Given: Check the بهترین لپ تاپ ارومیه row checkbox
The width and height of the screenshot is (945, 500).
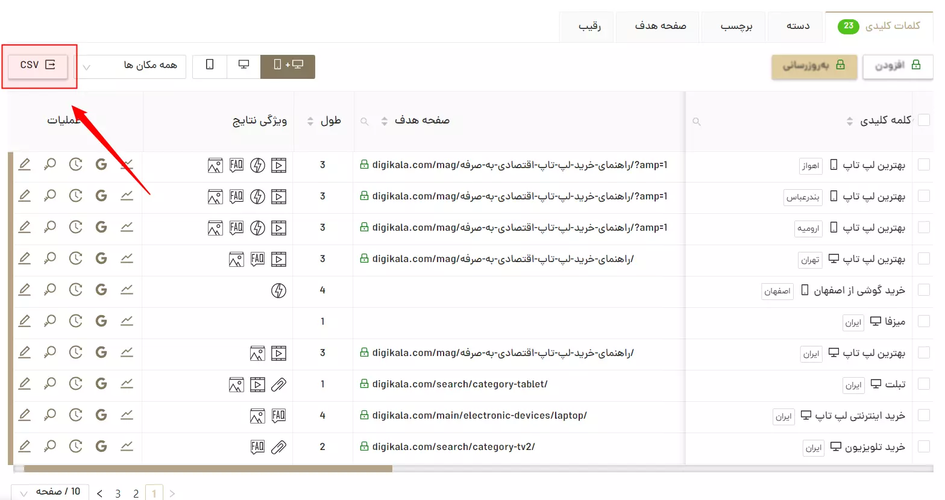Looking at the screenshot, I should point(923,227).
